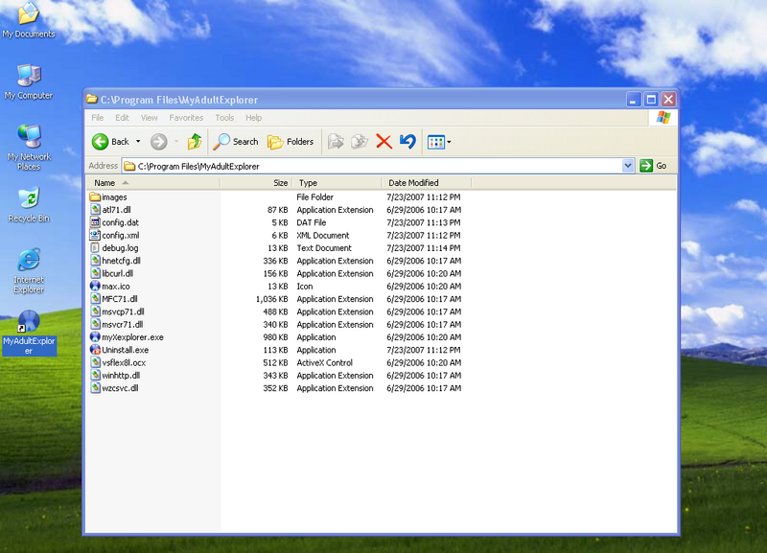The image size is (767, 553).
Task: Click the "7/23/2007 11:14 PM" date cell
Action: (x=423, y=248)
